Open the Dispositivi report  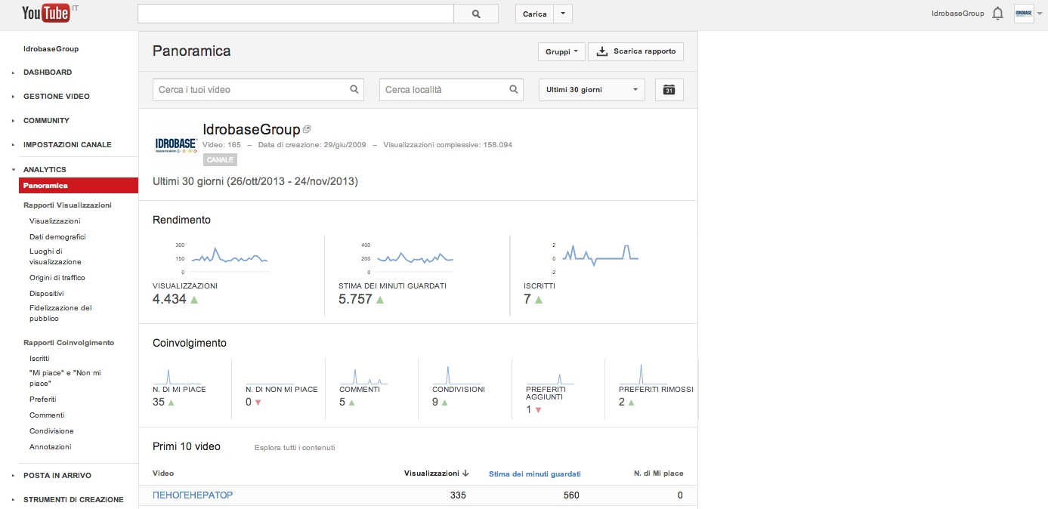(x=47, y=294)
